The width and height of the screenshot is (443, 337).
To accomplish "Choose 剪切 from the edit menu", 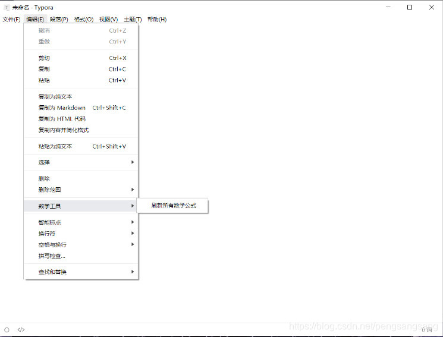I will pos(81,58).
